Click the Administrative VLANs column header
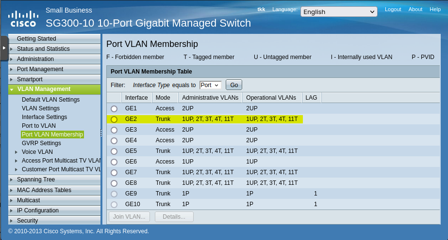This screenshot has width=448, height=240. click(x=210, y=98)
